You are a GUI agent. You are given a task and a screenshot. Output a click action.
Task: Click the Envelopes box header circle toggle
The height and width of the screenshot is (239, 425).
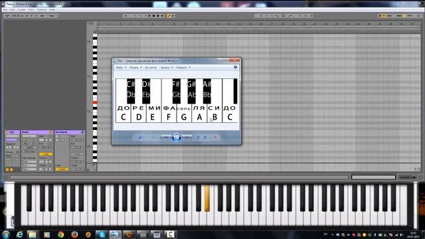82,132
